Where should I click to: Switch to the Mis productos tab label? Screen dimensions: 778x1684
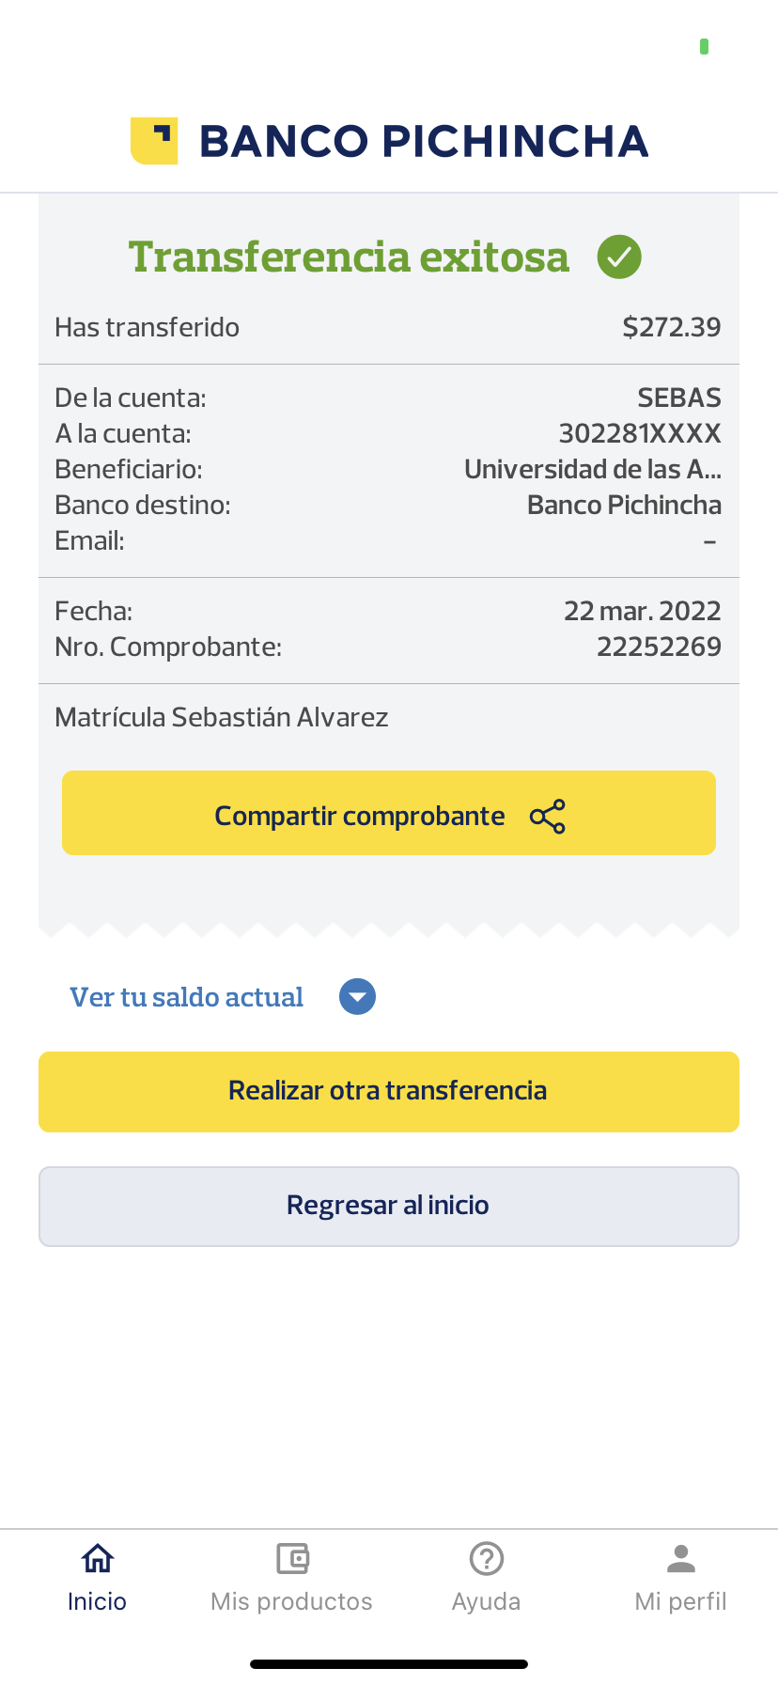pyautogui.click(x=291, y=1601)
